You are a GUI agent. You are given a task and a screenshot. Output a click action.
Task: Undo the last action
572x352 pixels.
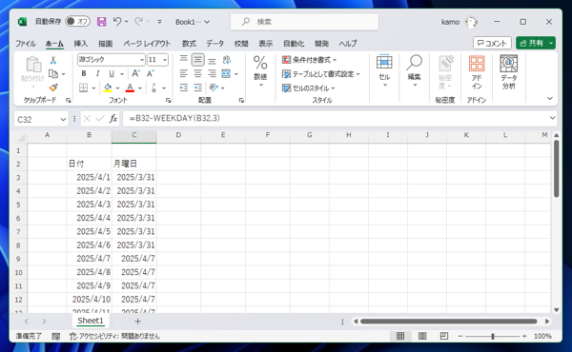(117, 22)
